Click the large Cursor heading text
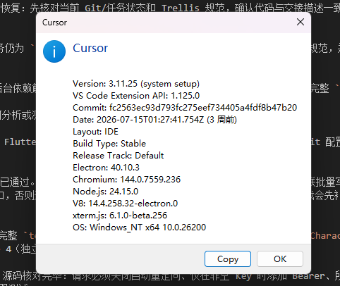Image resolution: width=340 pixels, height=286 pixels. pos(90,48)
